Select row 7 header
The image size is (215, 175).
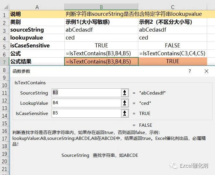tap(4, 62)
